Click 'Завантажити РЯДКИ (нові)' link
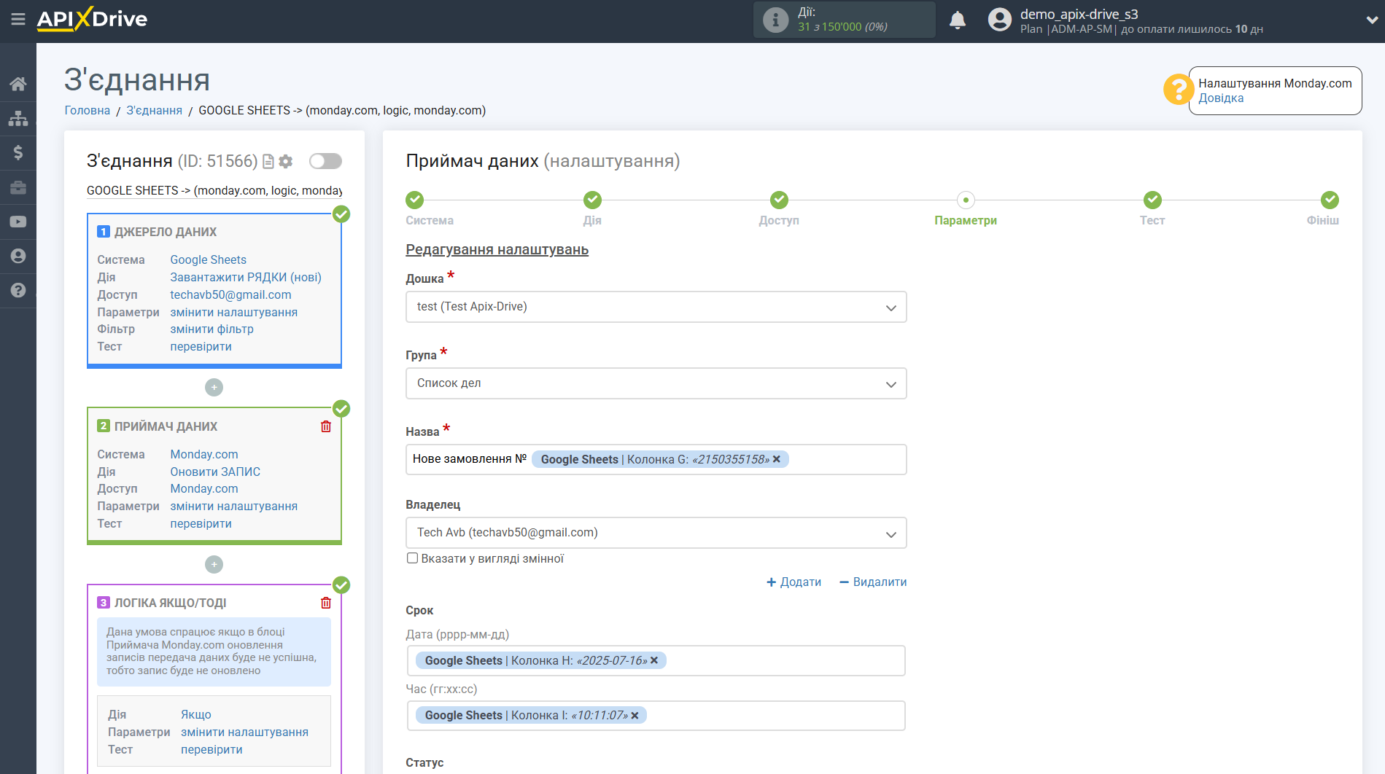This screenshot has height=774, width=1385. tap(246, 277)
